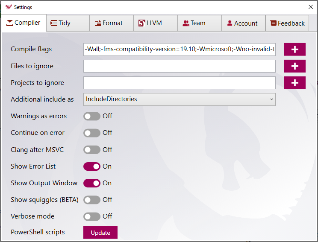Close the Settings window
Viewport: 318px width, 242px height.
coord(310,7)
